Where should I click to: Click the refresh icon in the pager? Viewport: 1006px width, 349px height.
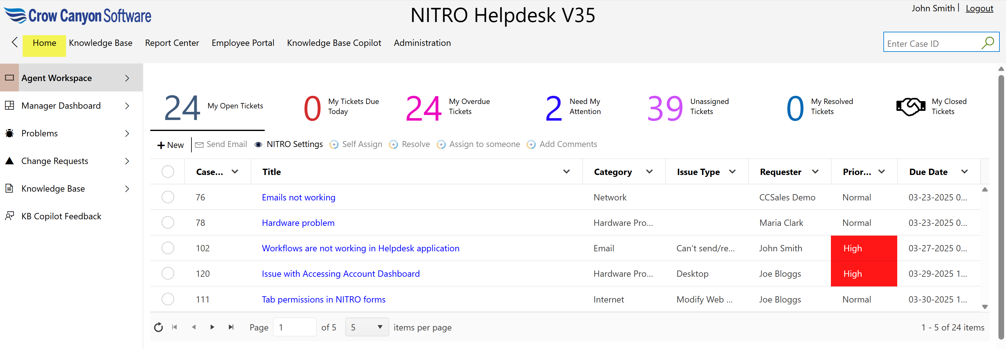point(158,327)
